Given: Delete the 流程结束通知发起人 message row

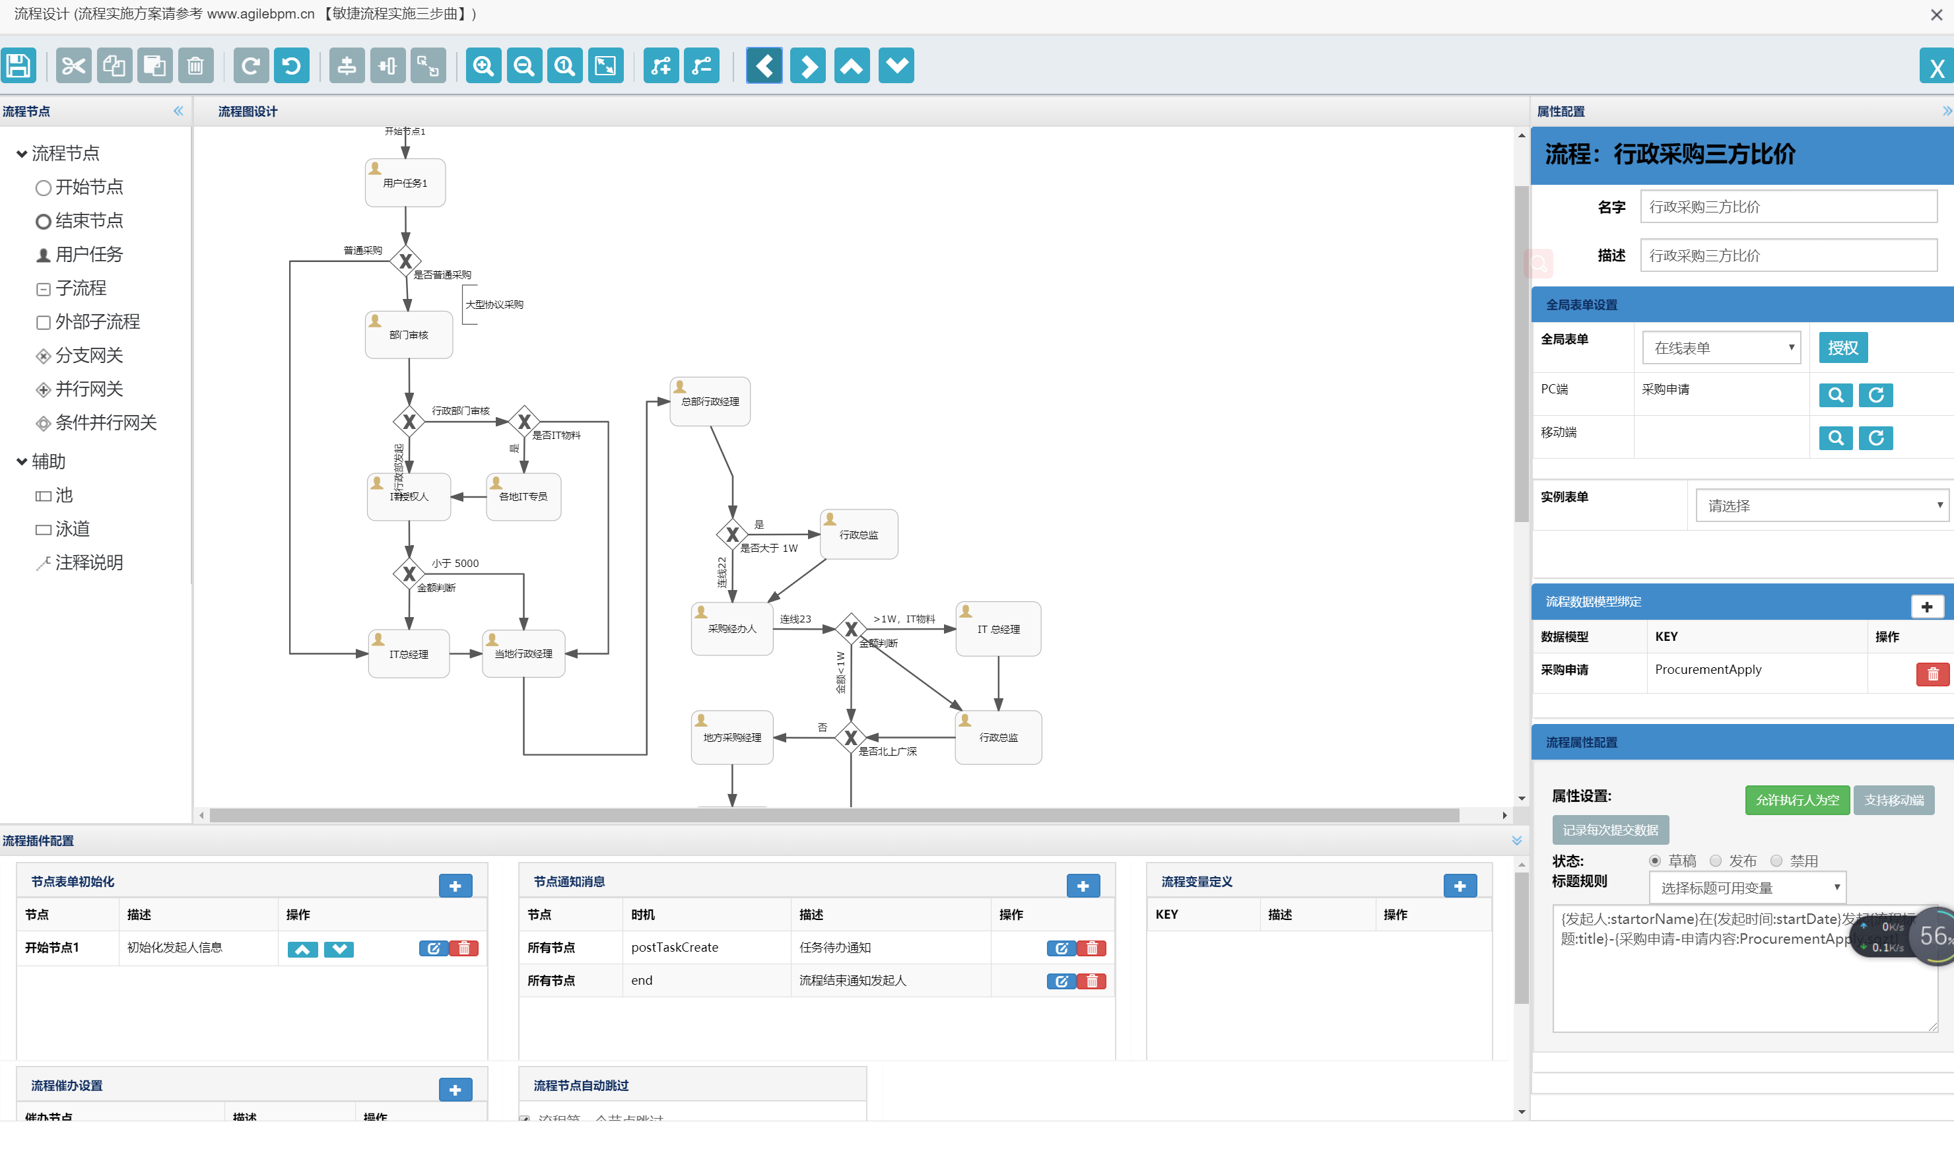Looking at the screenshot, I should pos(1092,981).
